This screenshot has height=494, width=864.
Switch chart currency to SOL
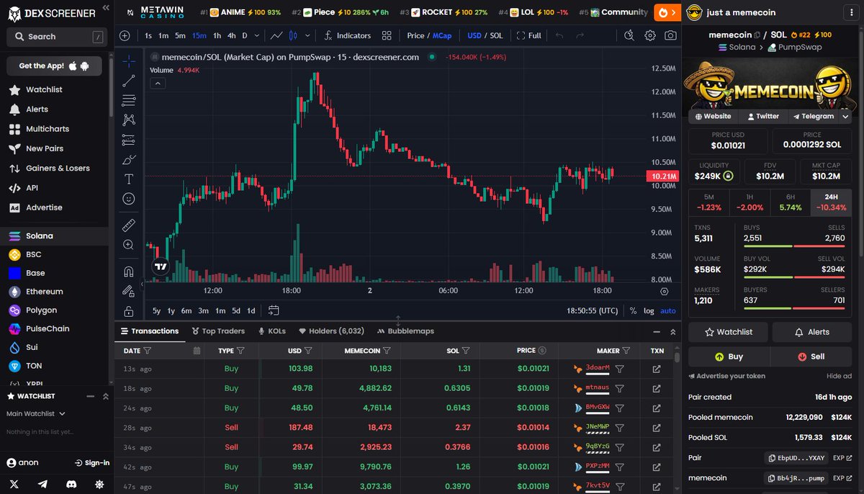[x=496, y=35]
